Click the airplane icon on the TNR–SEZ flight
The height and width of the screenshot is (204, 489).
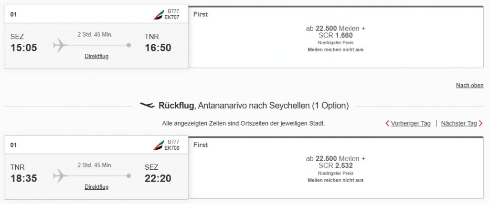click(x=60, y=176)
